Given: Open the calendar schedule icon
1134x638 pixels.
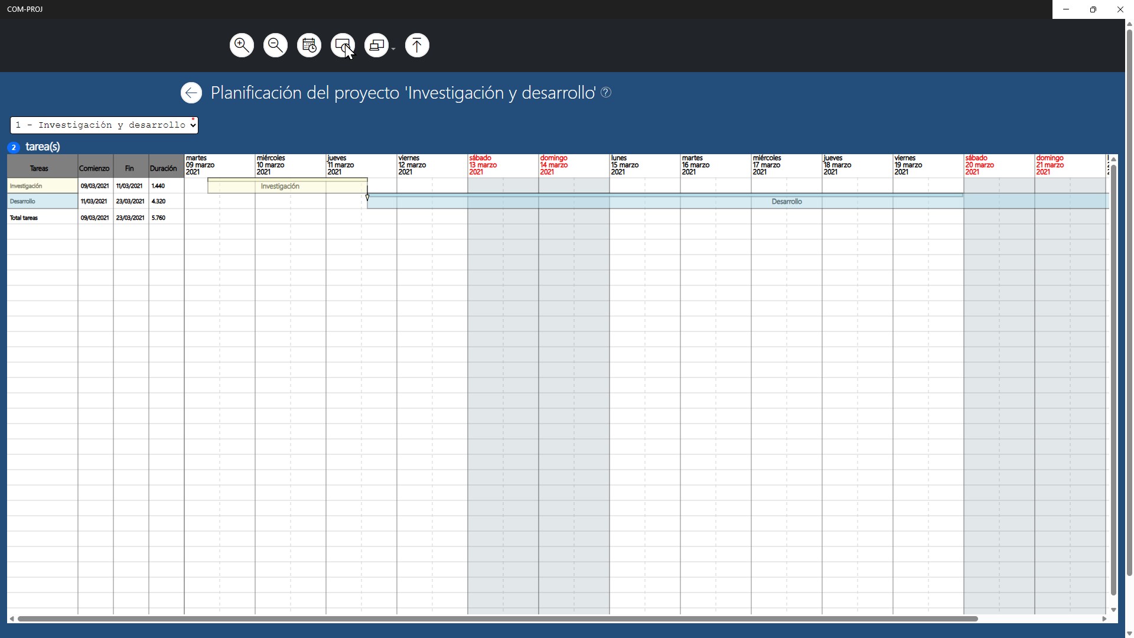Looking at the screenshot, I should [309, 45].
